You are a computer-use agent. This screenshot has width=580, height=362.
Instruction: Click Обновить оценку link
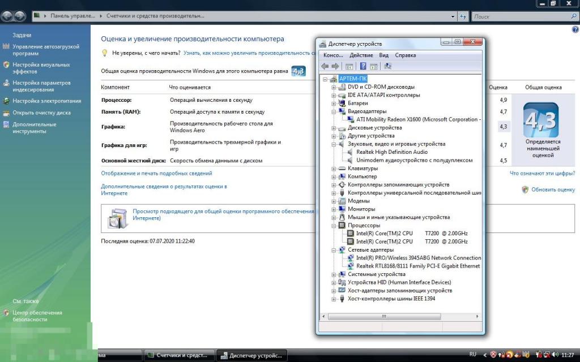pyautogui.click(x=553, y=189)
